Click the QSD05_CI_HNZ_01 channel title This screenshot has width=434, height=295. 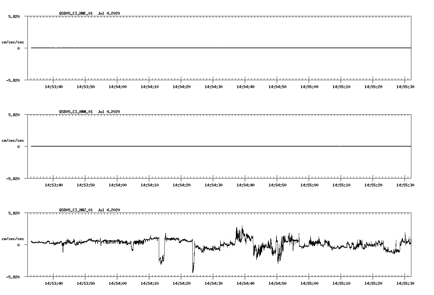(x=76, y=210)
